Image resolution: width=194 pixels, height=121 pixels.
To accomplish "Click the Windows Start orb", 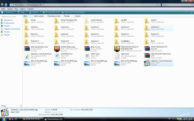I will pyautogui.click(x=4, y=119).
